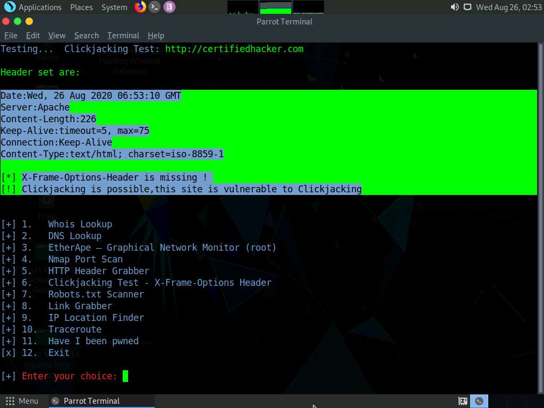Click the 'Enter your choice:' prompt text
This screenshot has width=544, height=408.
point(70,376)
